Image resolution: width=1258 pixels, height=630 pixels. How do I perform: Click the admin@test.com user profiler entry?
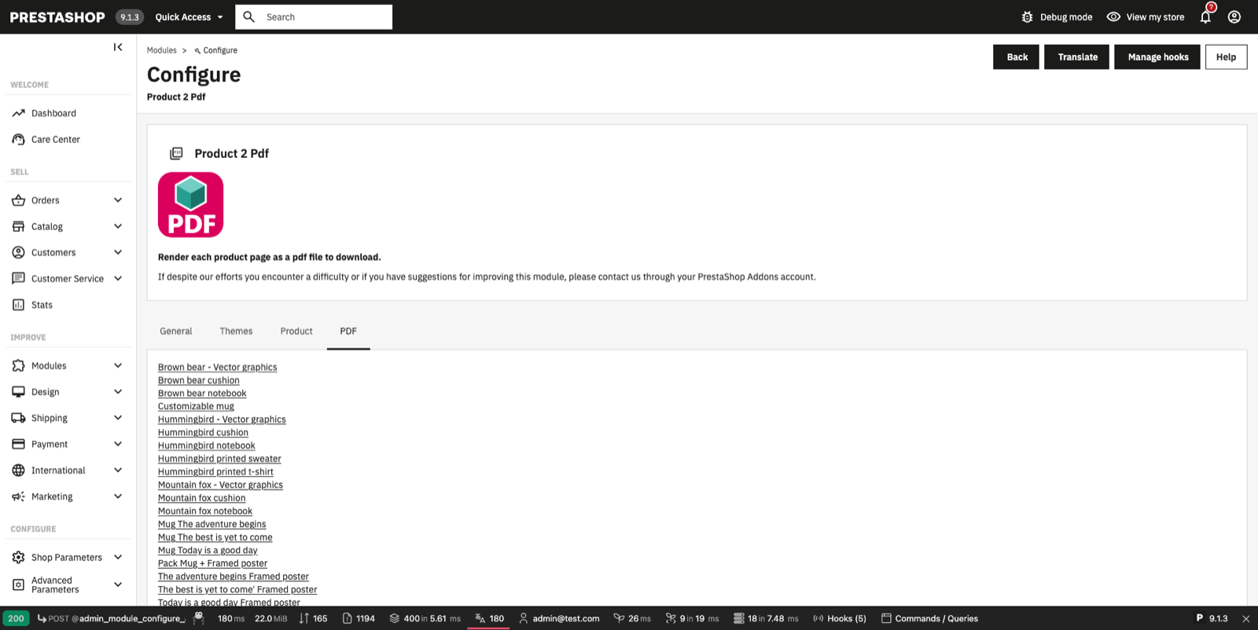(558, 618)
